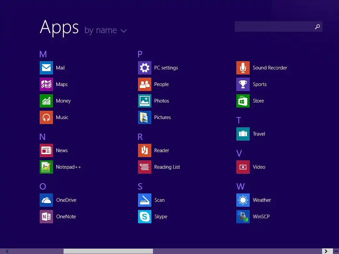The width and height of the screenshot is (339, 254).
Task: Jump via the M letter header
Action: [x=43, y=54]
